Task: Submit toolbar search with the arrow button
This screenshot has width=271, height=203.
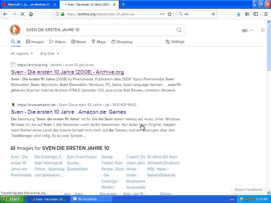Action: click(x=213, y=14)
